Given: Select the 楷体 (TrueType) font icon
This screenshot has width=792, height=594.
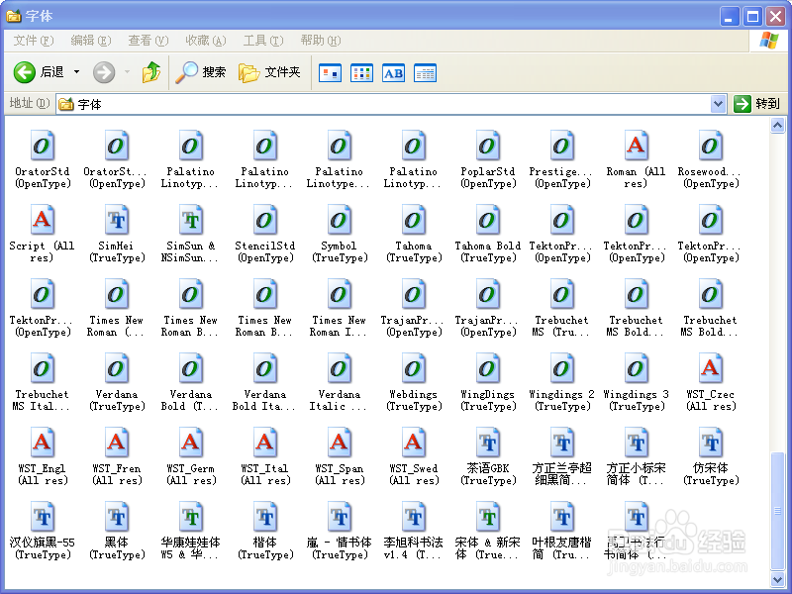Looking at the screenshot, I should pos(264,518).
